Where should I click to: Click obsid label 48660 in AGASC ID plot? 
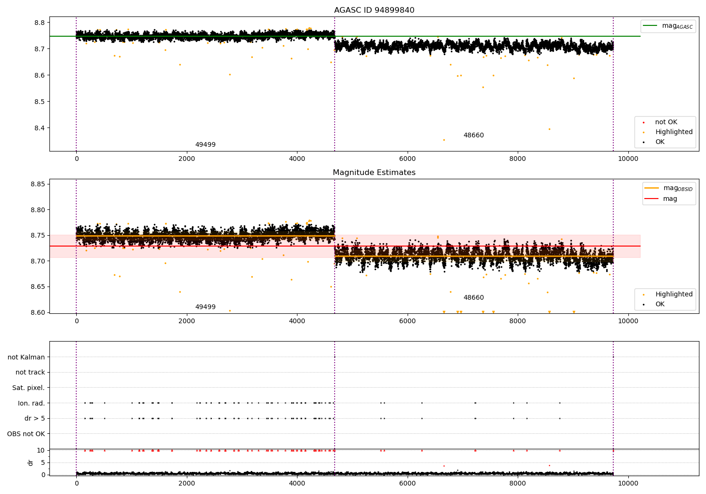click(x=473, y=135)
